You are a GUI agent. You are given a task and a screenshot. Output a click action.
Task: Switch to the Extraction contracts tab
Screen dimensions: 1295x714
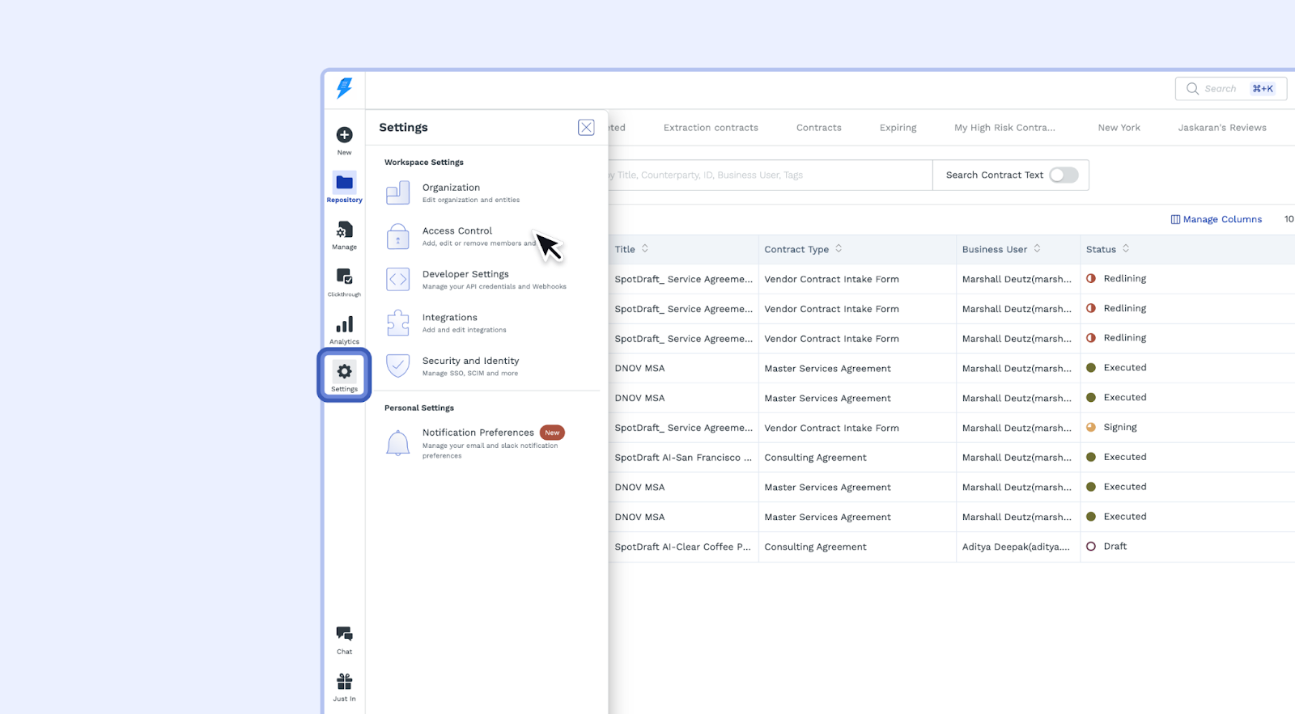(711, 128)
